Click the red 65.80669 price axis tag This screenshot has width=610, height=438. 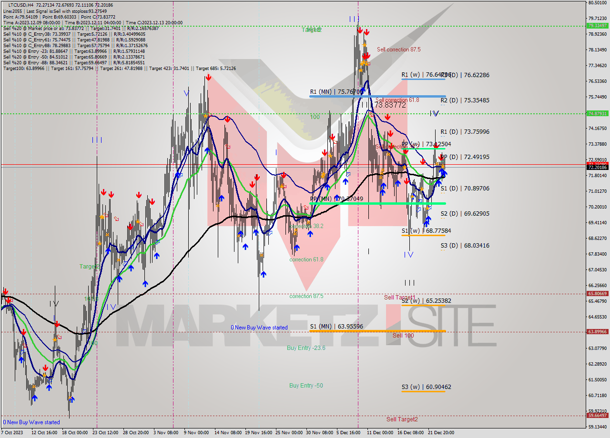(598, 294)
